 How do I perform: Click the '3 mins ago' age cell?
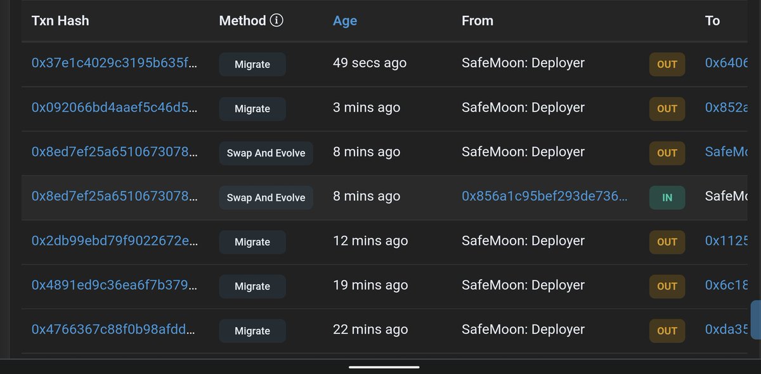[x=367, y=108]
